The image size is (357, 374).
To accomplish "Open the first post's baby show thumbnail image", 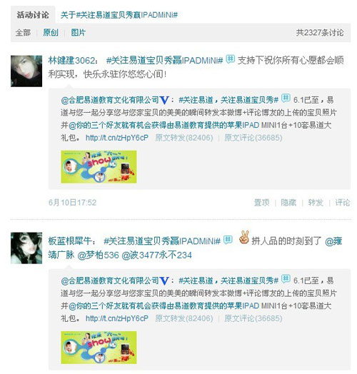I will [x=99, y=167].
